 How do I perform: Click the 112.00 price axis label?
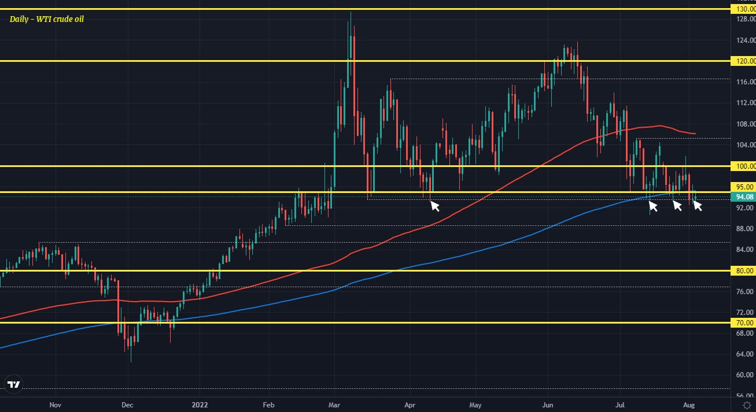point(744,103)
